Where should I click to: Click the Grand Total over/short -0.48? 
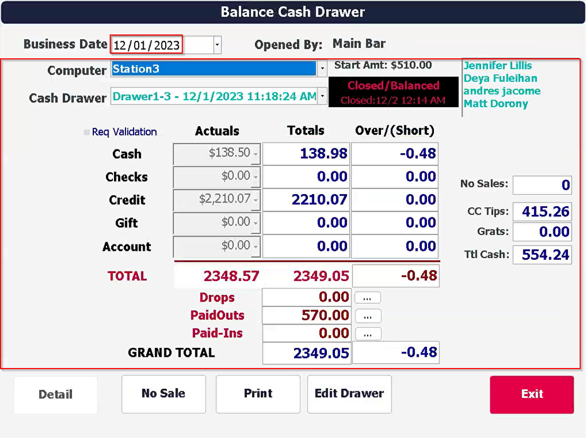pos(396,352)
